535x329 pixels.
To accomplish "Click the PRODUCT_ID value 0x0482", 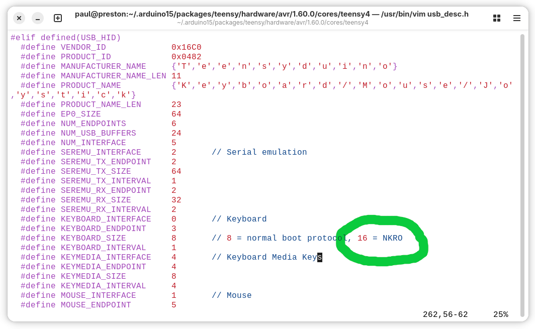I will (x=186, y=57).
